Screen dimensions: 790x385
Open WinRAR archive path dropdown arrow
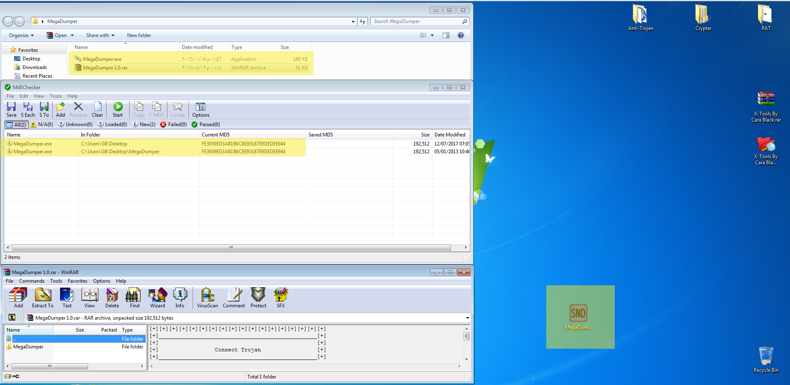pos(467,318)
